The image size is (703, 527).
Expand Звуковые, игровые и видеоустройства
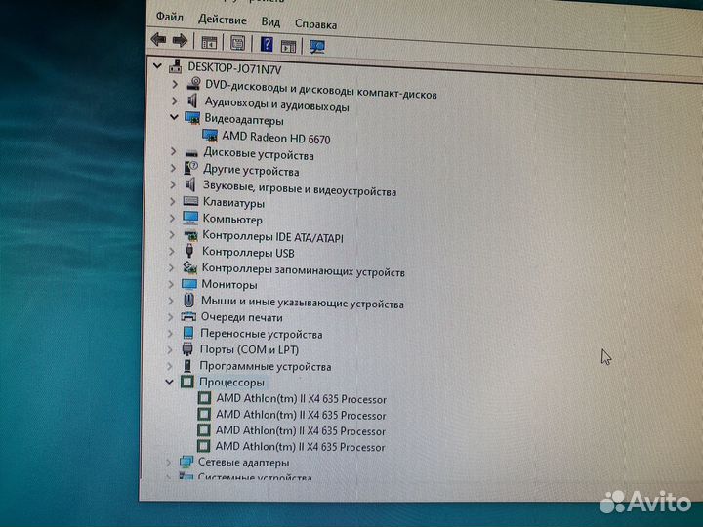coord(173,184)
